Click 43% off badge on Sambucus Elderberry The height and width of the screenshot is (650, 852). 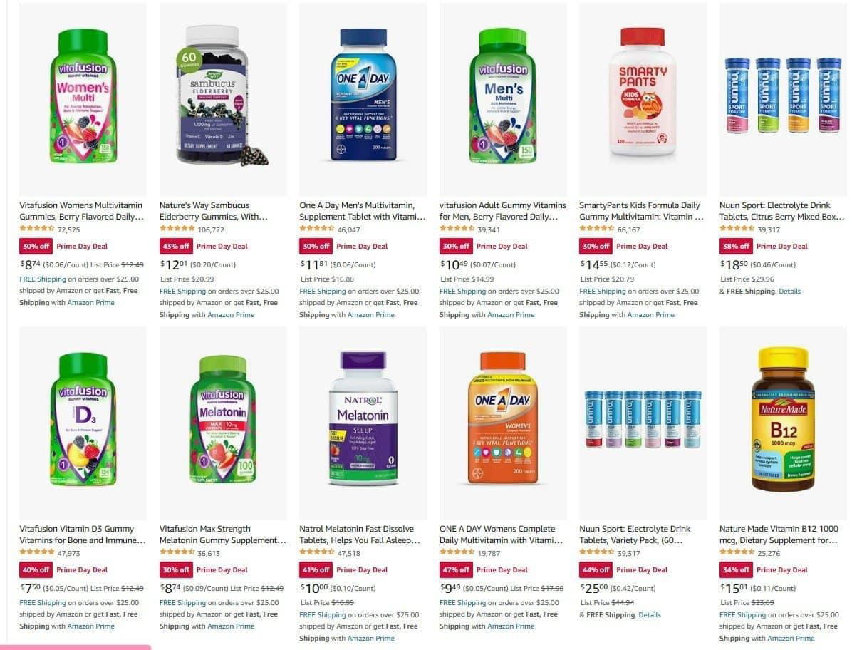tap(175, 246)
